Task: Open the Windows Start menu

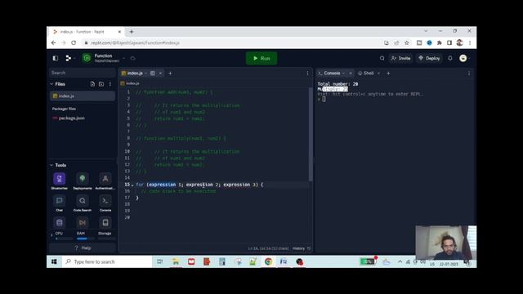Action: [x=54, y=262]
